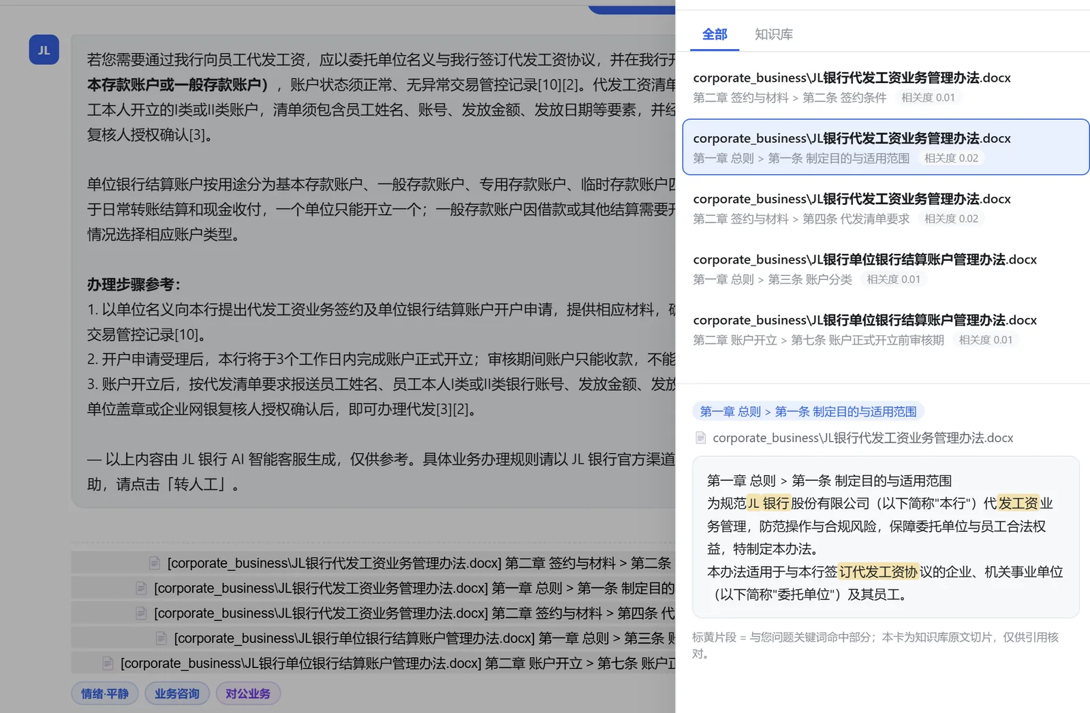Switch to the 知识库 tab
This screenshot has width=1090, height=713.
point(774,34)
